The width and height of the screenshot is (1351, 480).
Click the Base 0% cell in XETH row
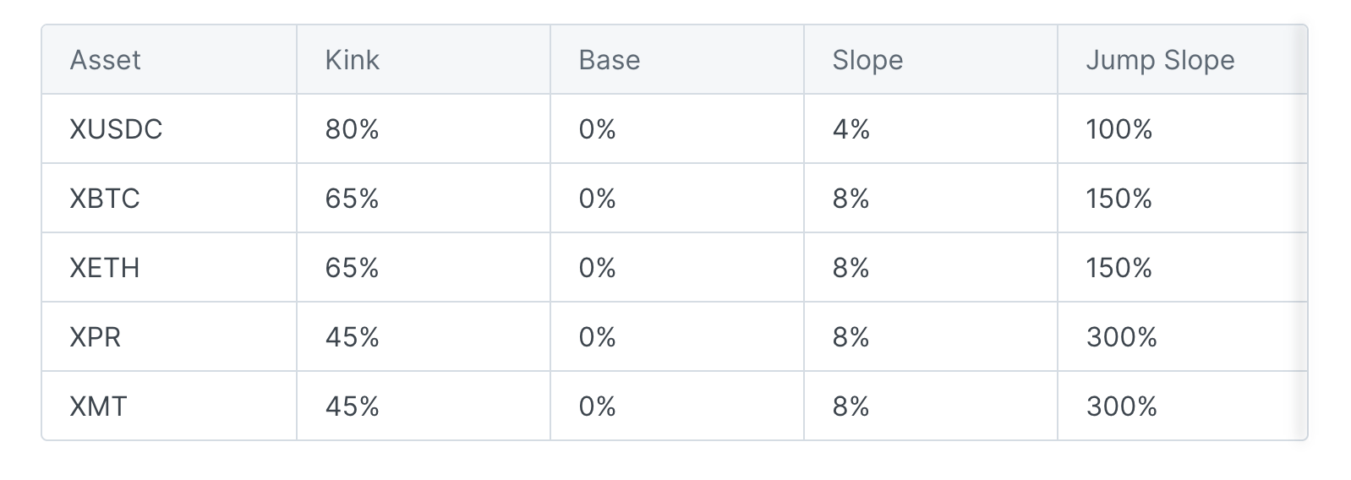point(597,268)
